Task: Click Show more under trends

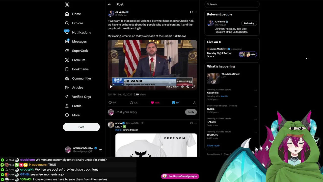Action: click(213, 146)
